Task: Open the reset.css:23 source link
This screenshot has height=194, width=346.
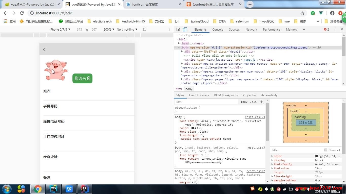Action: tap(255, 117)
